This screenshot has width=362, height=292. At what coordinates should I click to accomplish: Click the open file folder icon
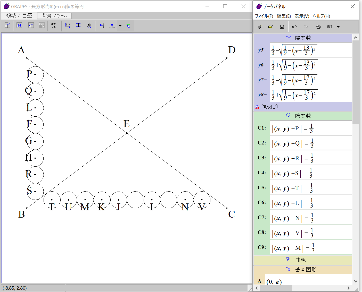(270, 27)
